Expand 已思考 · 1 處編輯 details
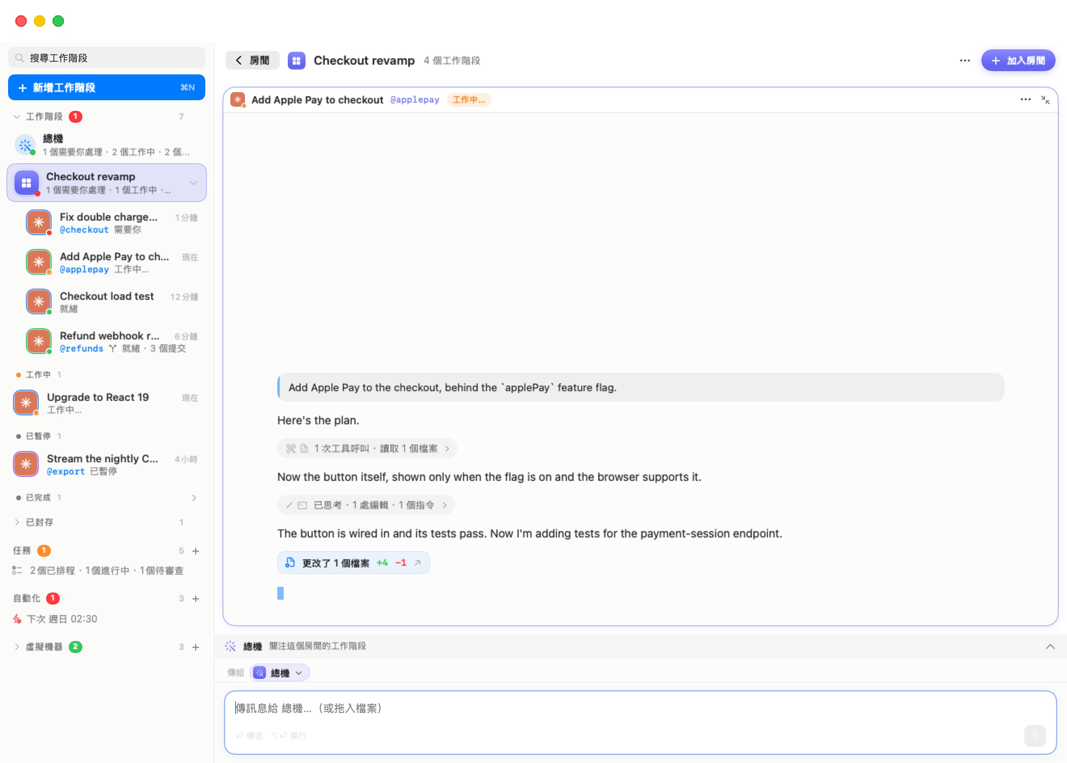The height and width of the screenshot is (763, 1067). (366, 505)
